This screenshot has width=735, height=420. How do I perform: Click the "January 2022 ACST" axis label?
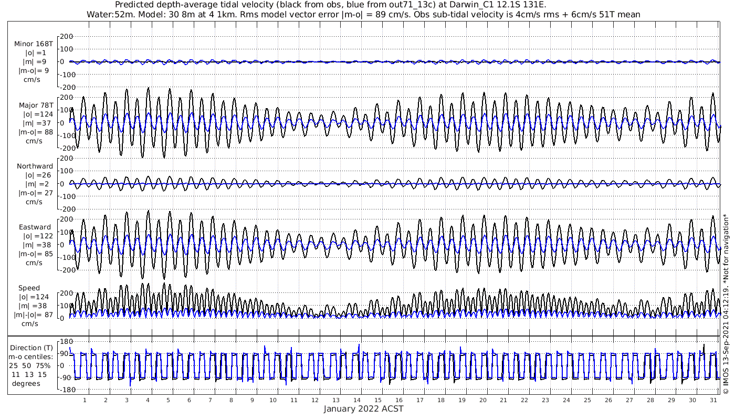coord(363,409)
